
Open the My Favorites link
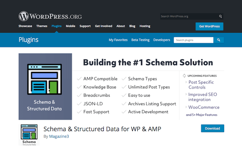[x=118, y=40]
